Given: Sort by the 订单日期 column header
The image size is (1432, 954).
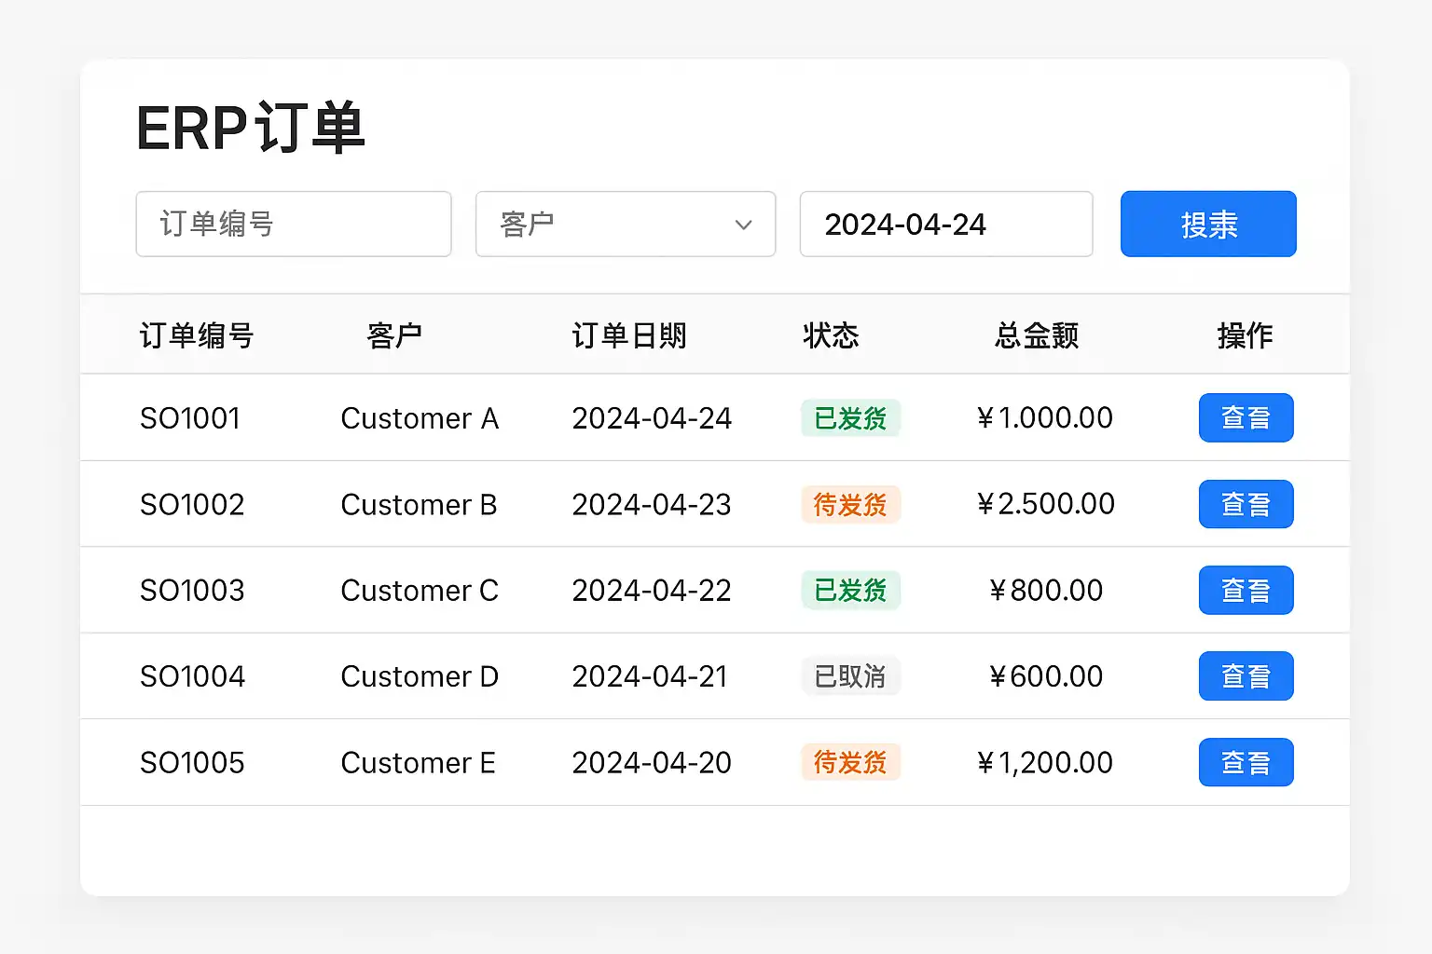Looking at the screenshot, I should click(629, 335).
